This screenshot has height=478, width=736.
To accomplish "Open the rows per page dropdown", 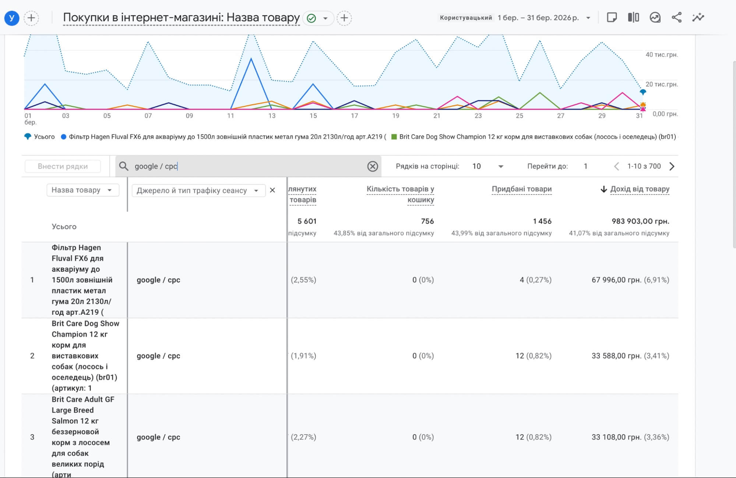I will coord(488,166).
